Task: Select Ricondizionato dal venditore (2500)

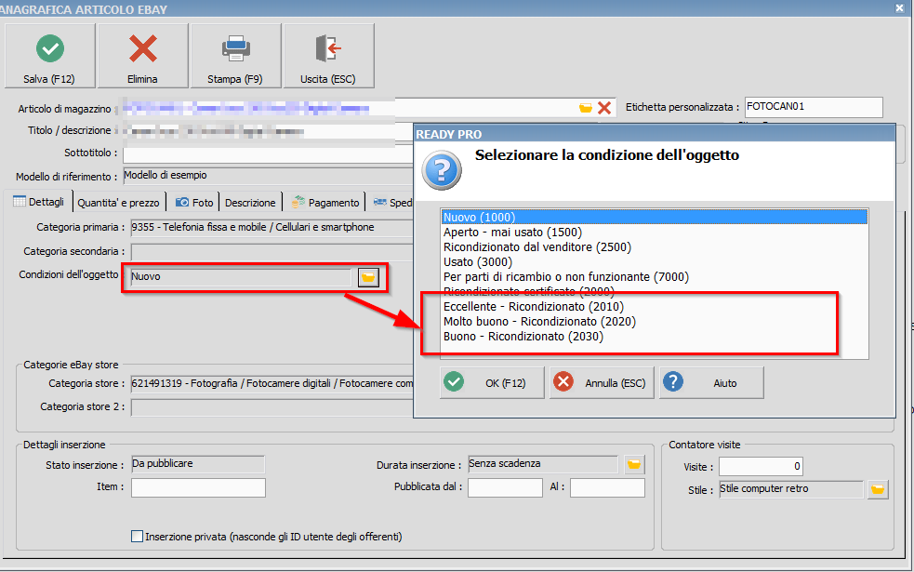Action: (654, 247)
